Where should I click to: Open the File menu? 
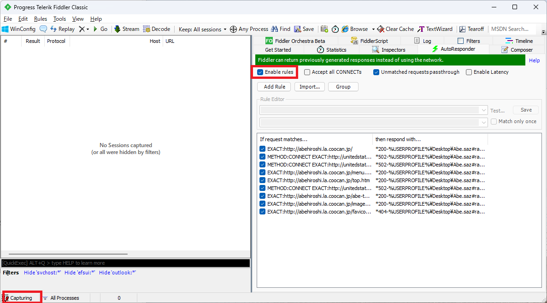[8, 19]
